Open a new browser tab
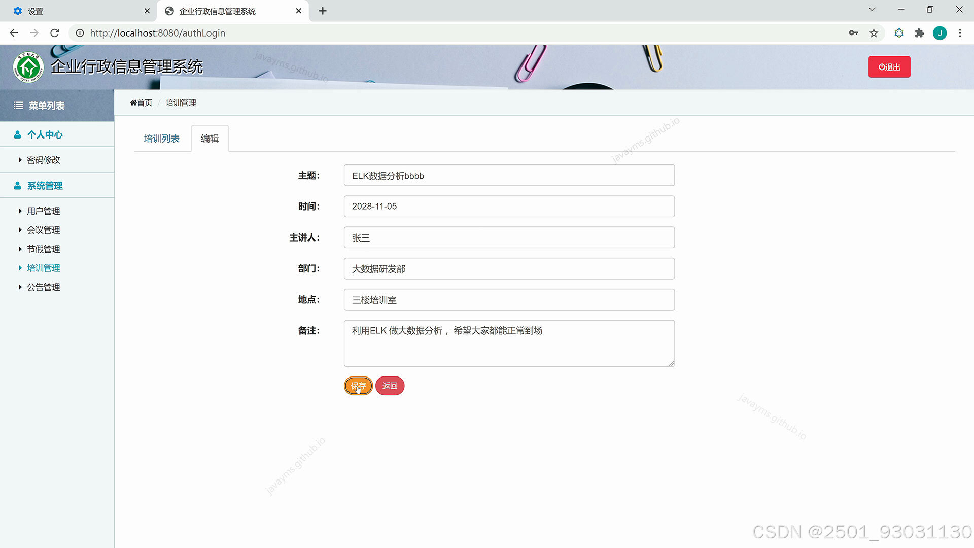 tap(323, 11)
